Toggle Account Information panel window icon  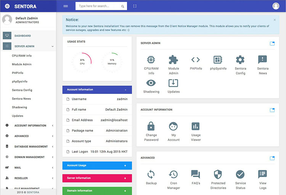[272, 110]
